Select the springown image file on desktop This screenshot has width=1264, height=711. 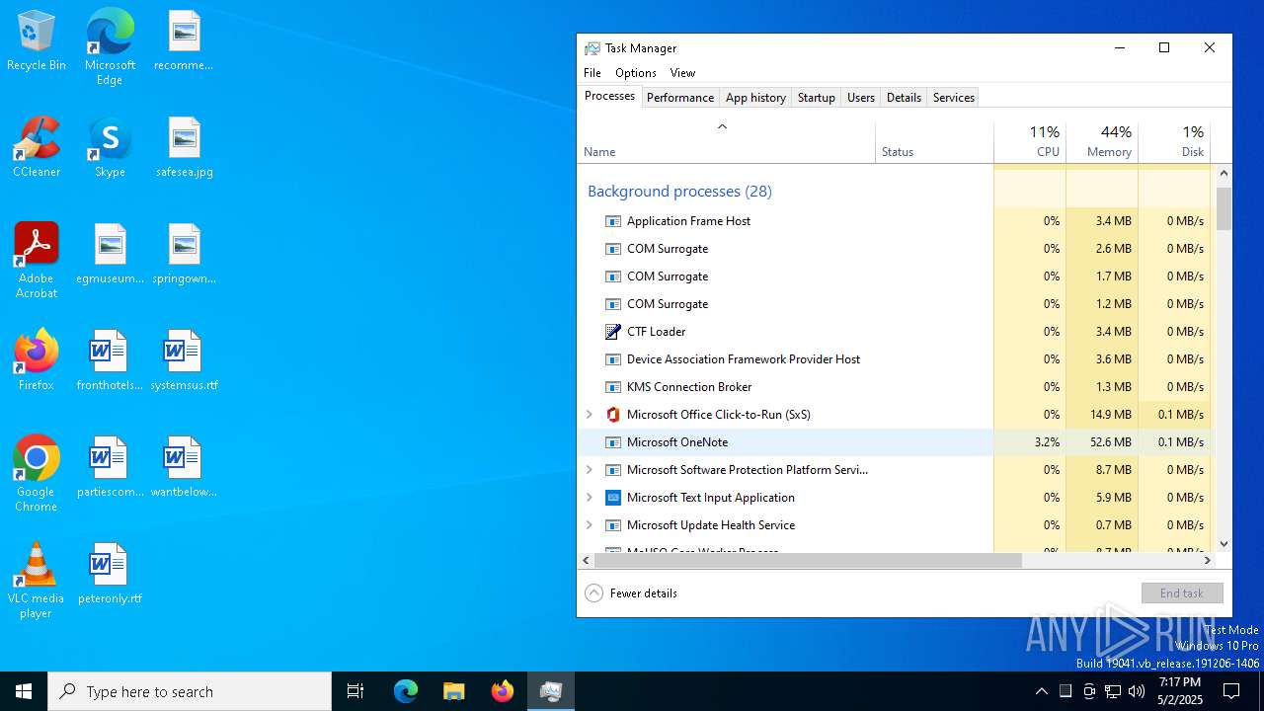pos(184,255)
